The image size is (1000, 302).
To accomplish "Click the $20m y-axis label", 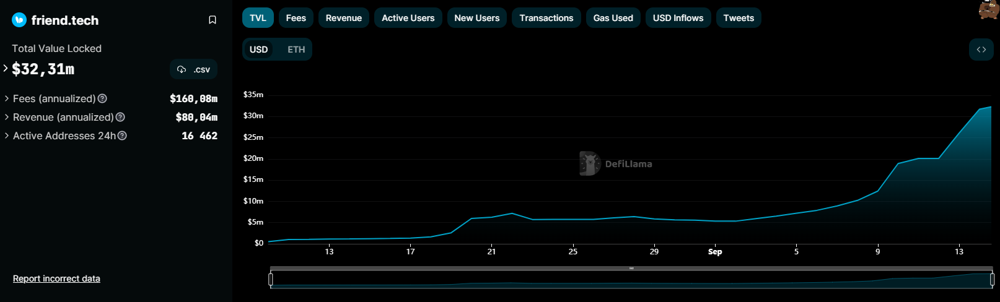I will [253, 158].
